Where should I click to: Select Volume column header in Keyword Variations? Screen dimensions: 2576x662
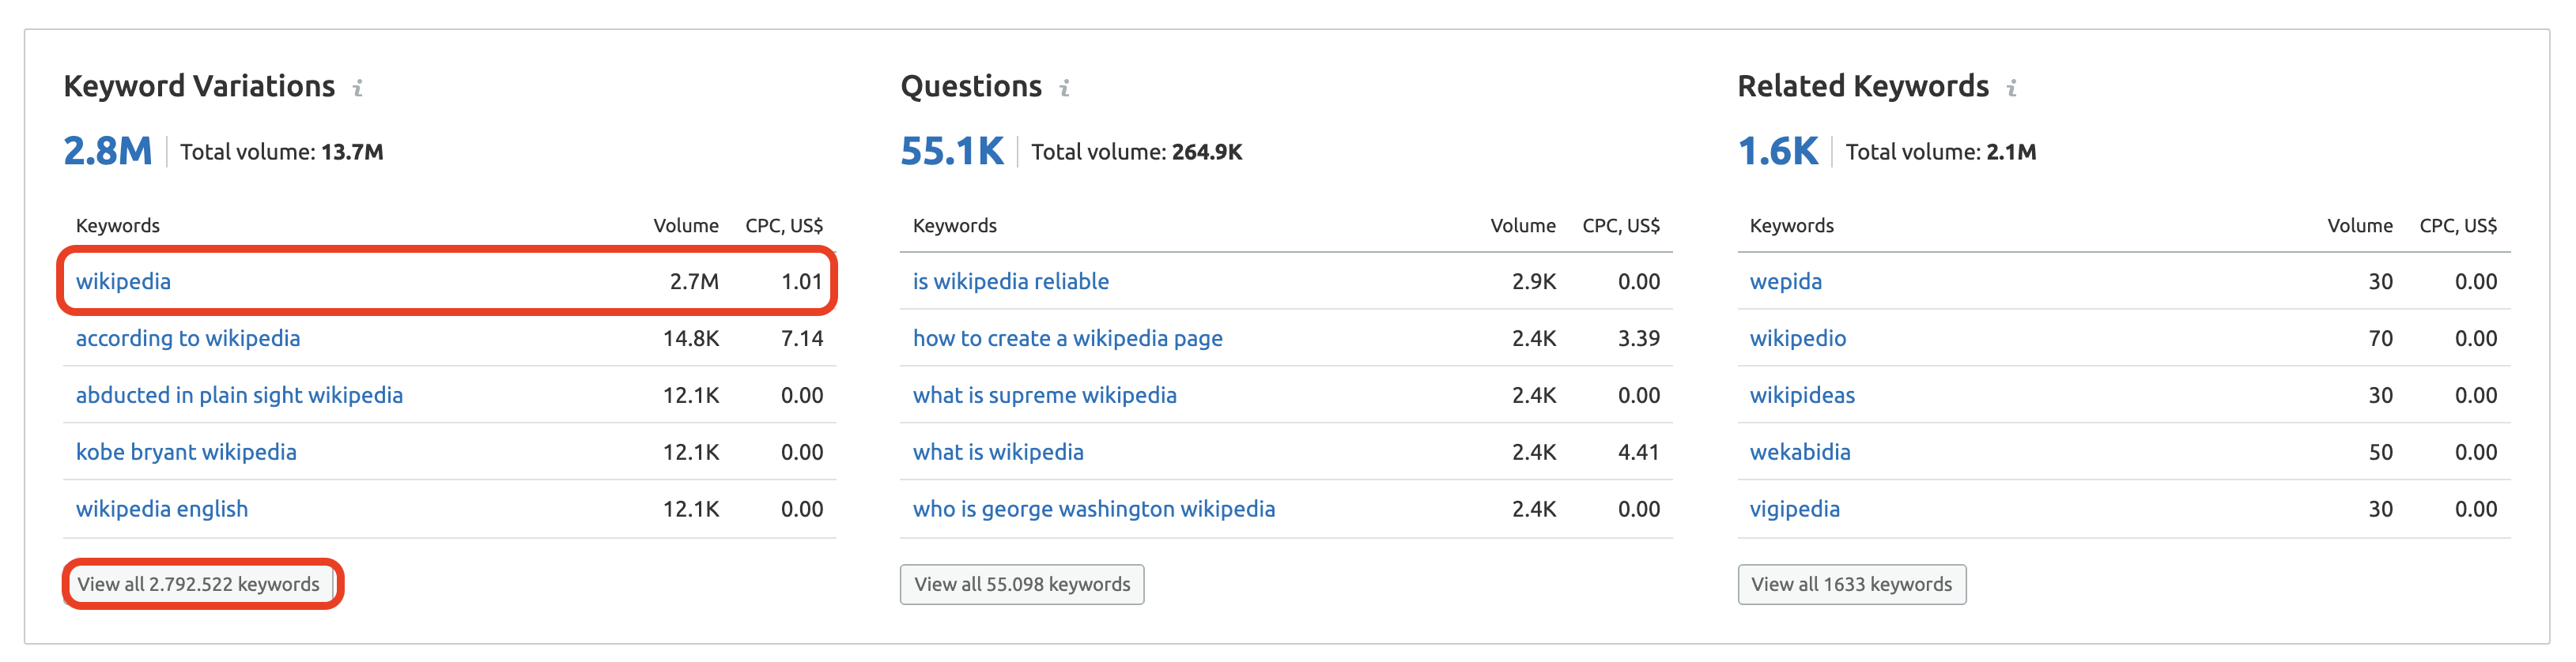[686, 226]
